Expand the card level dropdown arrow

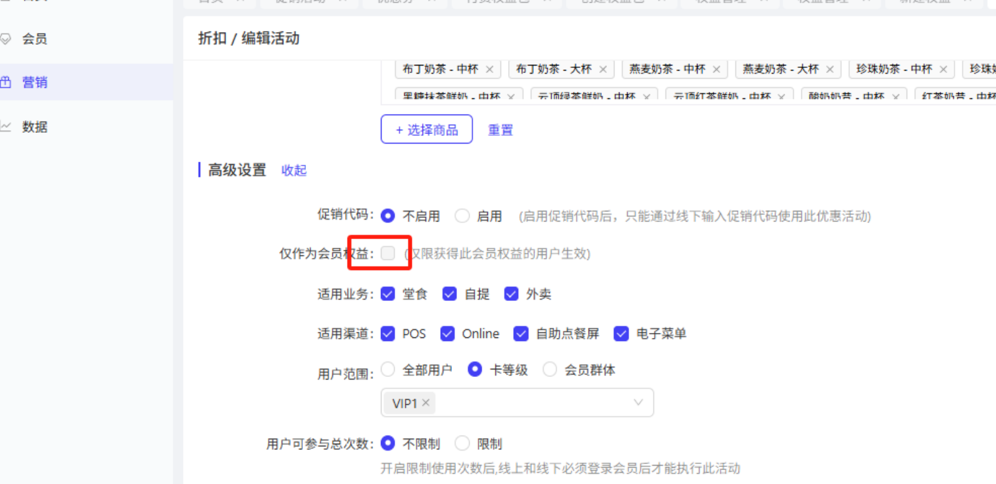coord(638,403)
